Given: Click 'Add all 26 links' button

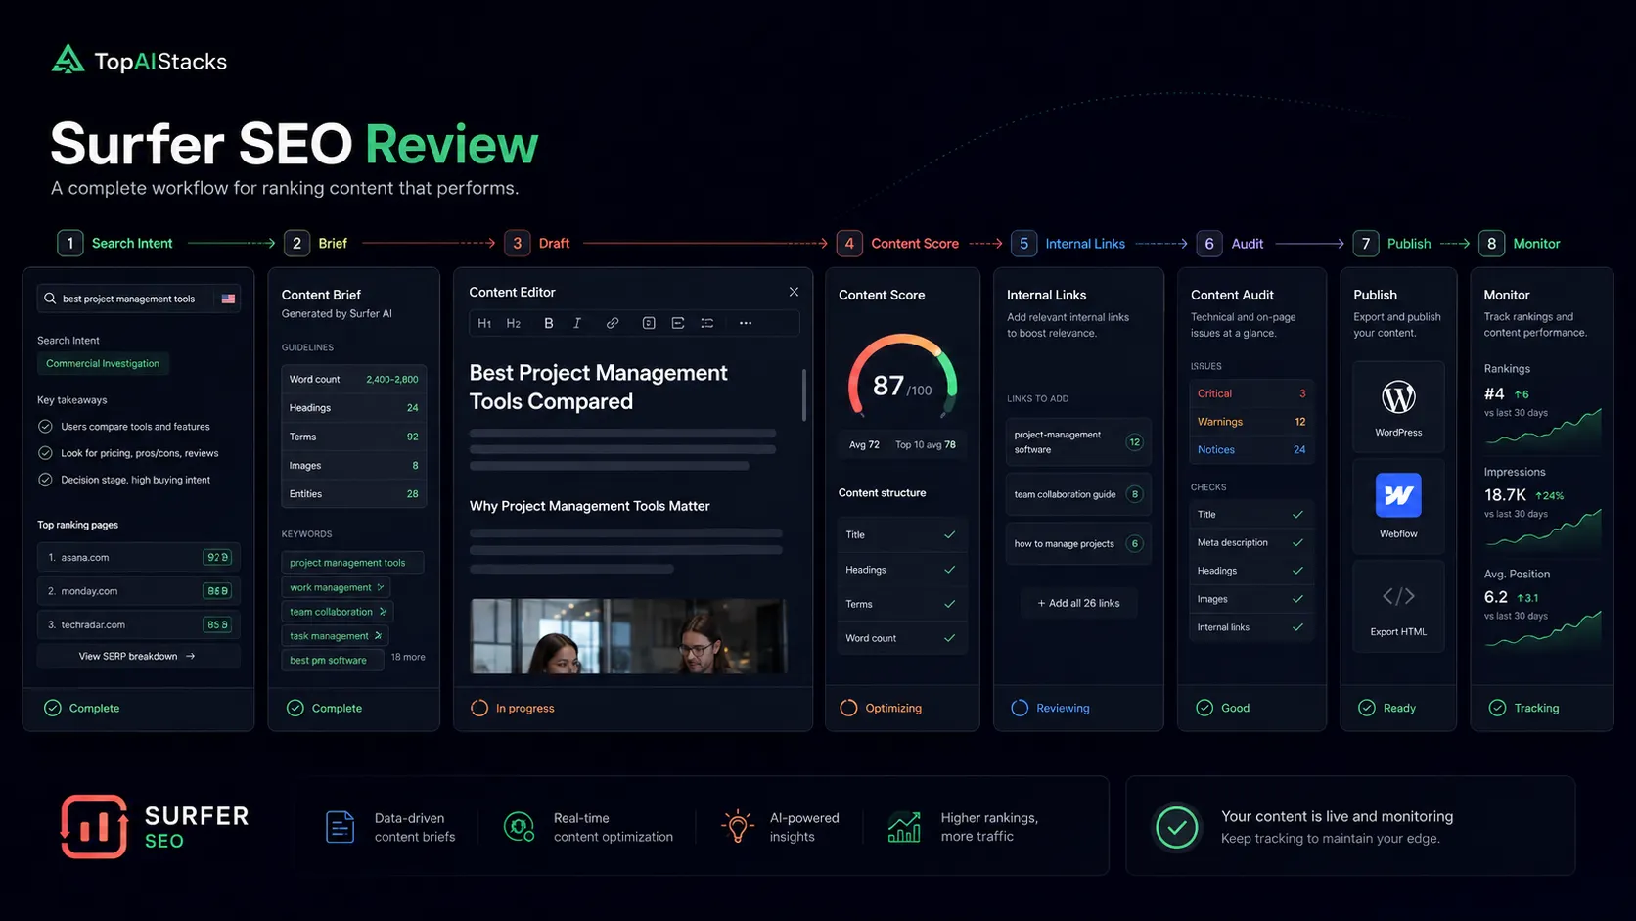Looking at the screenshot, I should pos(1078,603).
